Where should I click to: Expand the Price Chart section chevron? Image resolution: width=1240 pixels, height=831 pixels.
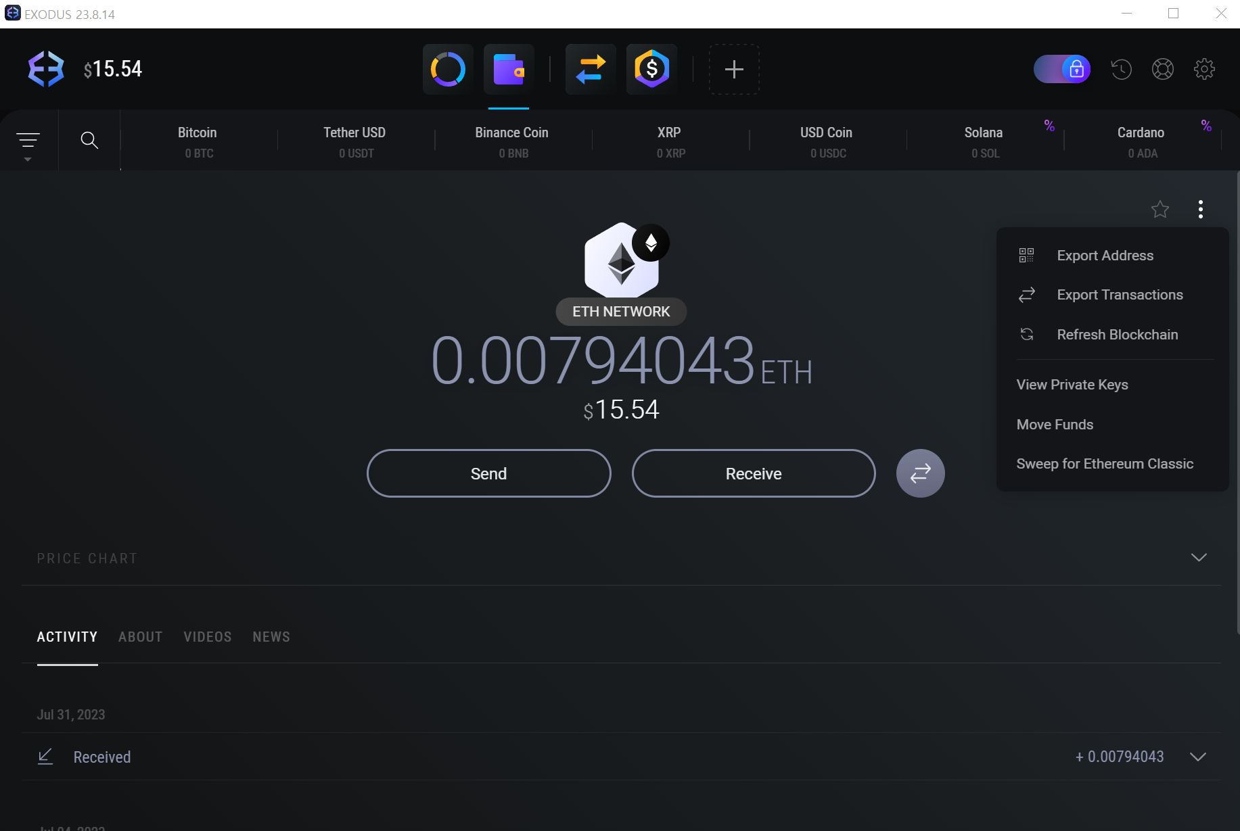tap(1199, 558)
